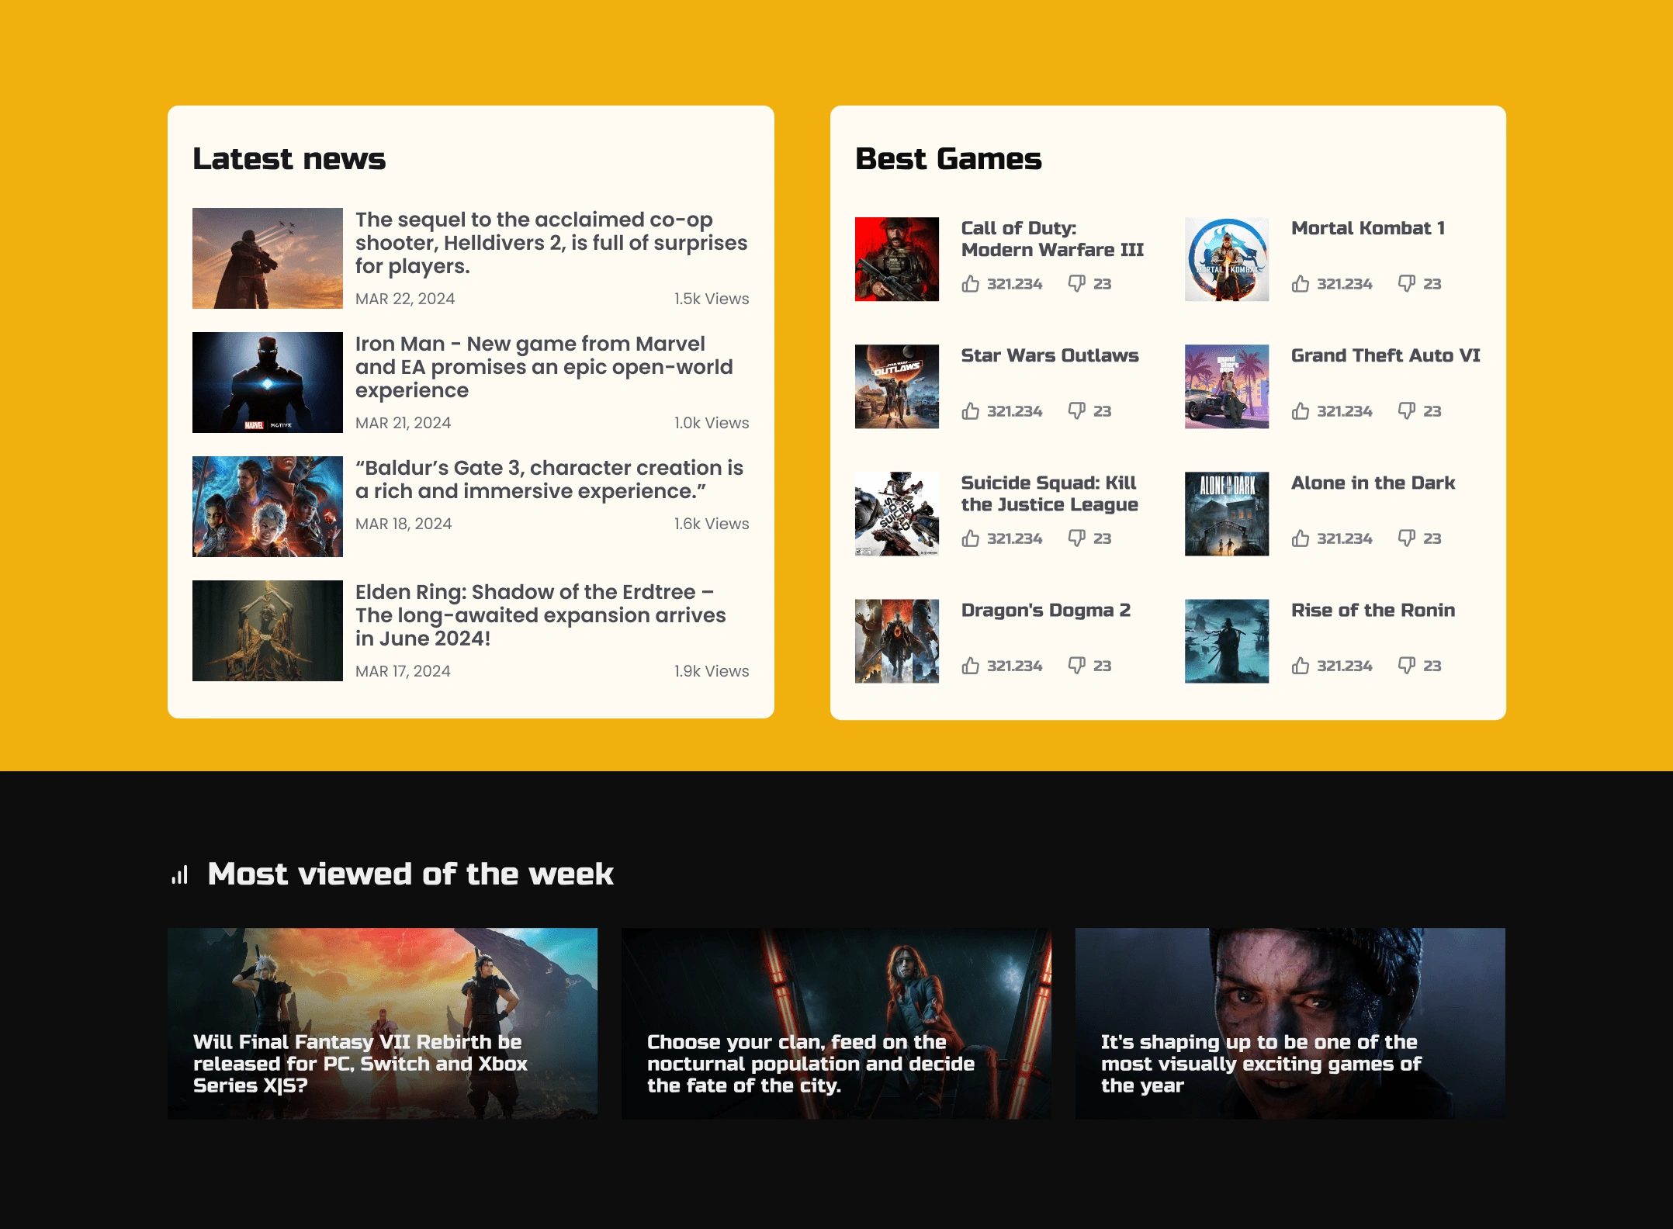The image size is (1673, 1229).
Task: Click the Mortal Kombat 1 cover art
Action: click(1227, 259)
